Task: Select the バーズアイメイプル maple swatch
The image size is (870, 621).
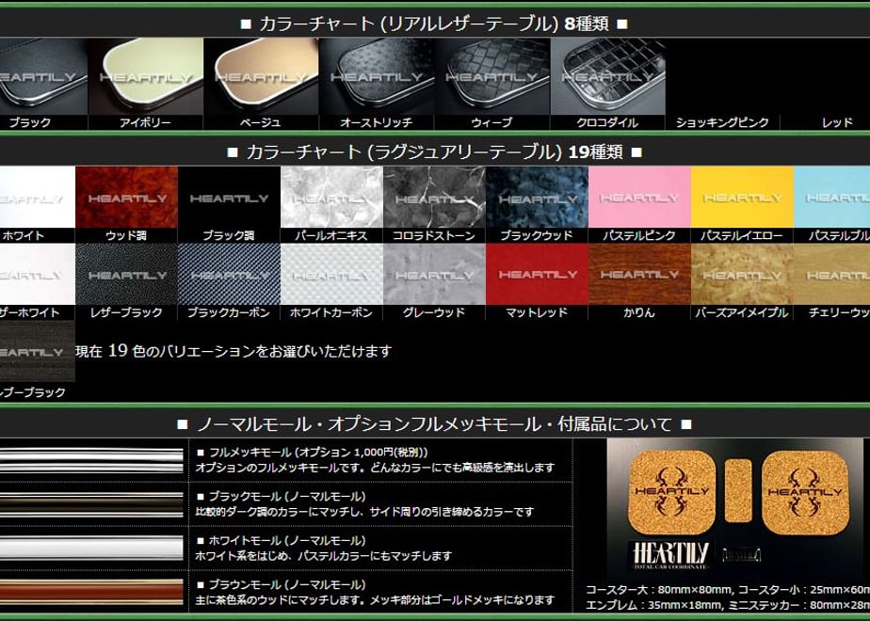Action: tap(742, 275)
